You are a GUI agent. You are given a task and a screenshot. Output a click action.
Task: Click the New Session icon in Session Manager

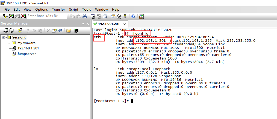click(x=20, y=31)
